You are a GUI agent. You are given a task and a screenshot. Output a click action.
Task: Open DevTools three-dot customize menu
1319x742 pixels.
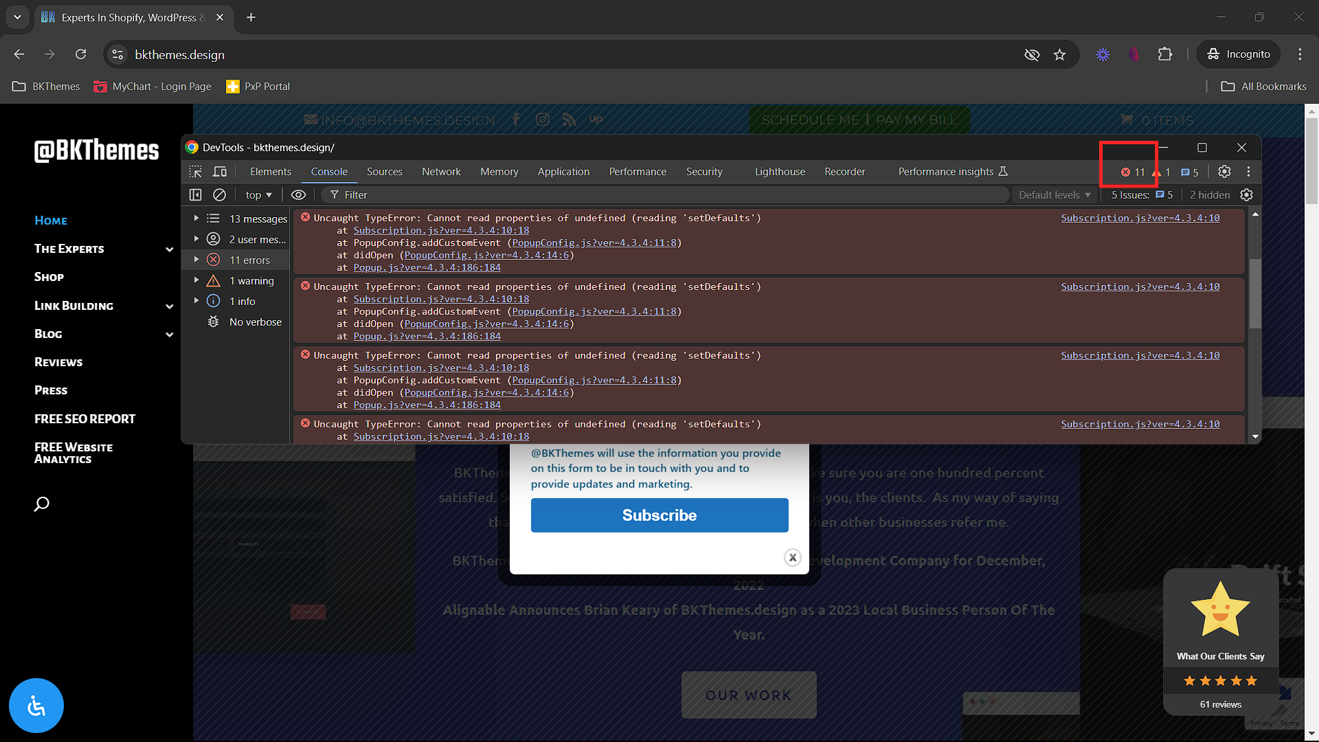(x=1248, y=172)
